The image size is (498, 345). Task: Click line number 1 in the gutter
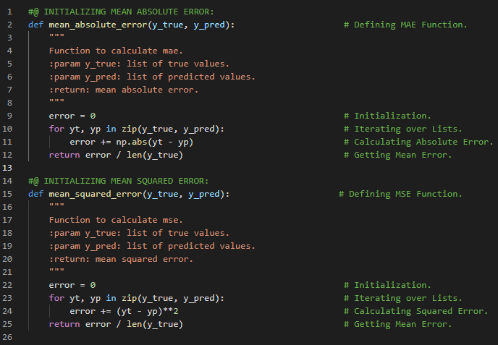(x=10, y=12)
